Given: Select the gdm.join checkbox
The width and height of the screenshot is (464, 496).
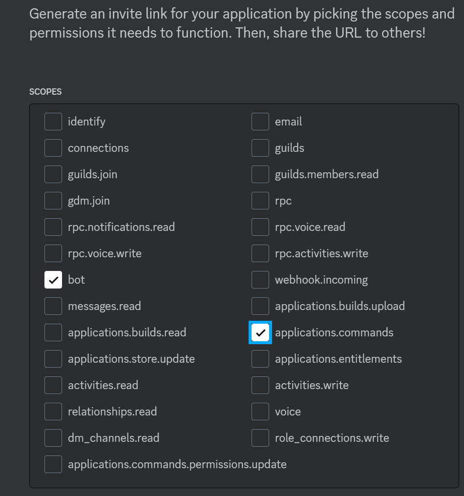Looking at the screenshot, I should click(53, 201).
